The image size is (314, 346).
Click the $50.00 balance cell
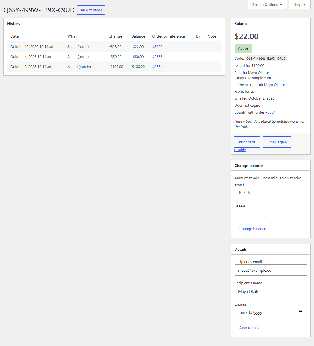click(x=138, y=57)
